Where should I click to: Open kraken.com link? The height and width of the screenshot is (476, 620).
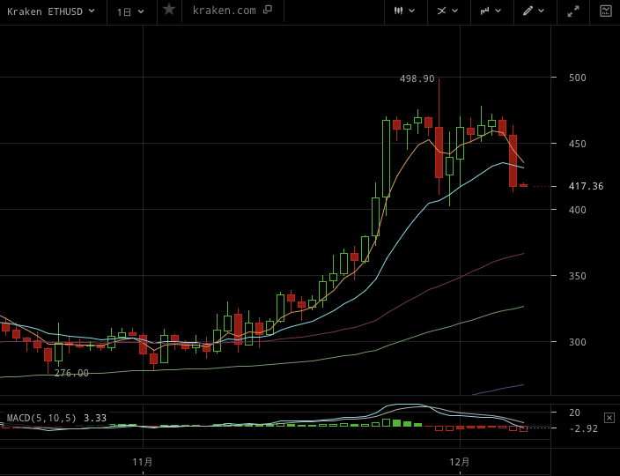225,11
